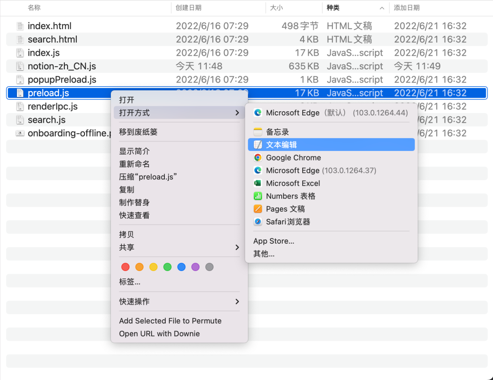Toggle sort direction arrow in 种类 column
Image resolution: width=493 pixels, height=380 pixels.
pyautogui.click(x=382, y=8)
